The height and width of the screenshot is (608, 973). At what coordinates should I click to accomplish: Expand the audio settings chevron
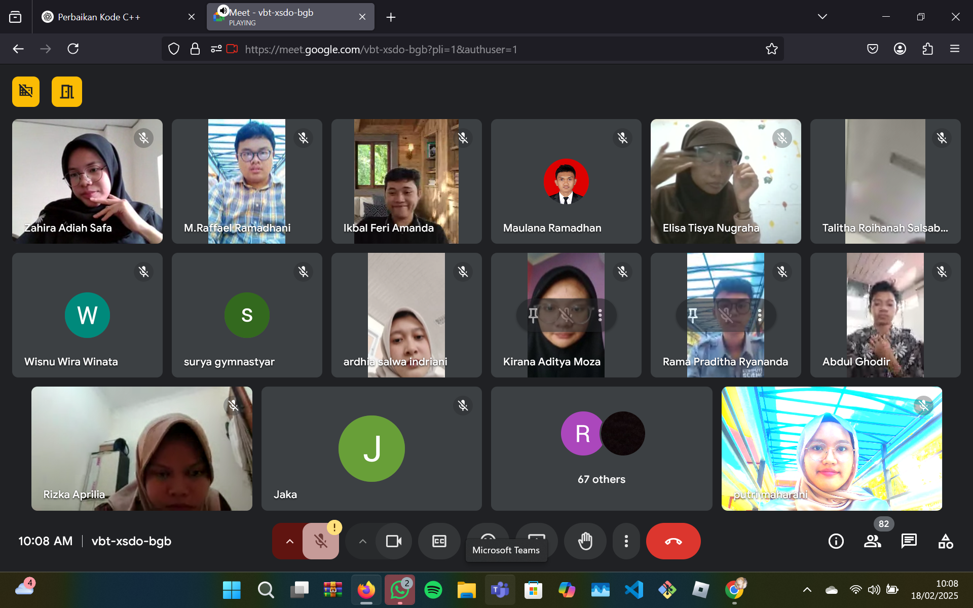tap(289, 541)
